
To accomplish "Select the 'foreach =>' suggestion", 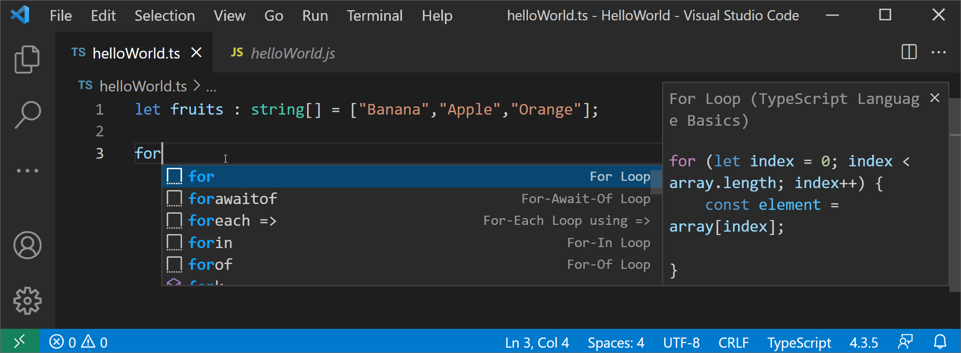I will [x=412, y=221].
